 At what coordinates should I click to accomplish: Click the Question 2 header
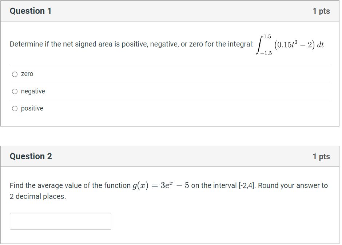click(31, 156)
